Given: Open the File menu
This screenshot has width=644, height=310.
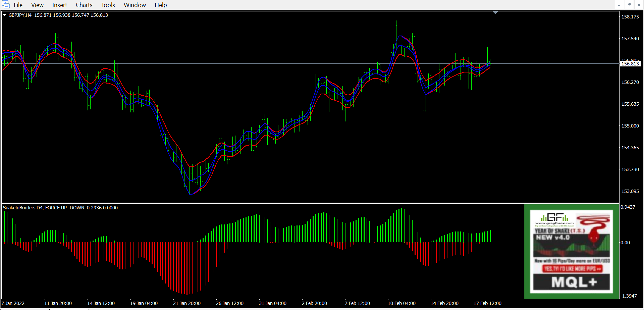Looking at the screenshot, I should pyautogui.click(x=18, y=5).
